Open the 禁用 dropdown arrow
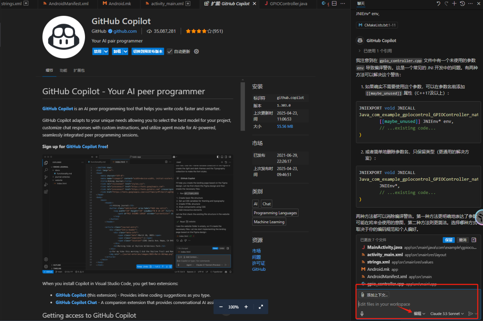The height and width of the screenshot is (321, 483). click(x=106, y=51)
